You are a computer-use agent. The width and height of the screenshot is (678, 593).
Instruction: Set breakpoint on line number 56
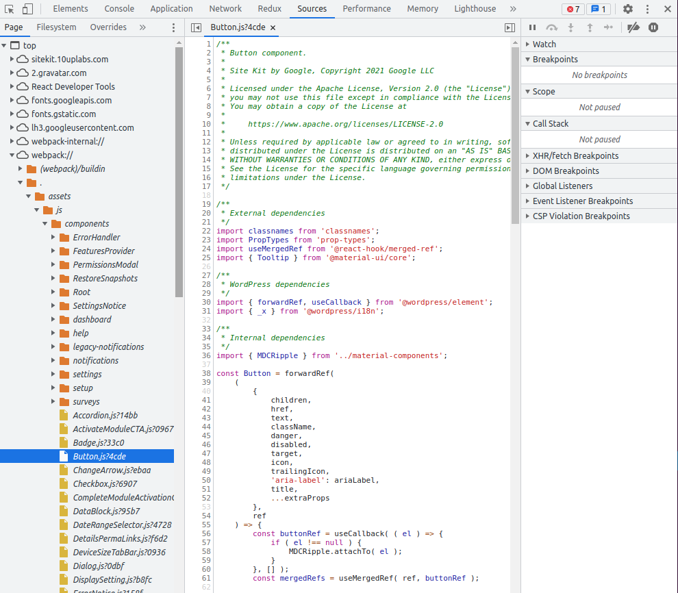[206, 534]
